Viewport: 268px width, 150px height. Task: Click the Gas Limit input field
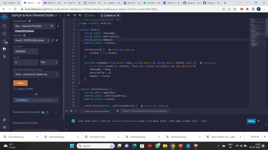(26, 51)
